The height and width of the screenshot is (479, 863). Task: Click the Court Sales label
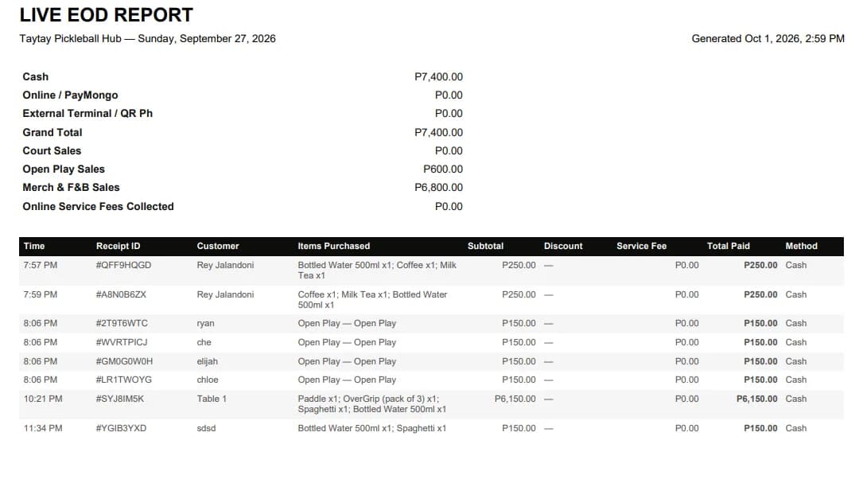click(x=52, y=150)
